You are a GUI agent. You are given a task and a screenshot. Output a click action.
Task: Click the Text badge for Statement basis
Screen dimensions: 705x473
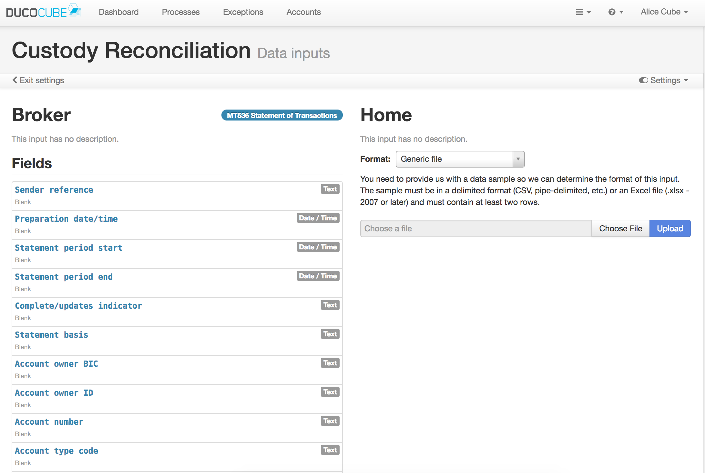(x=330, y=334)
